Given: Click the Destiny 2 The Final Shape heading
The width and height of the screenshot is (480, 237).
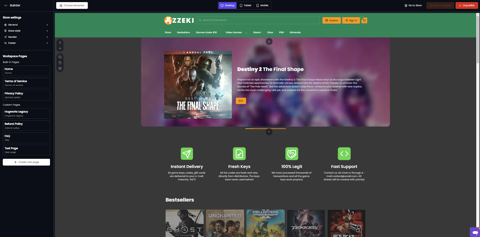Looking at the screenshot, I should [270, 69].
